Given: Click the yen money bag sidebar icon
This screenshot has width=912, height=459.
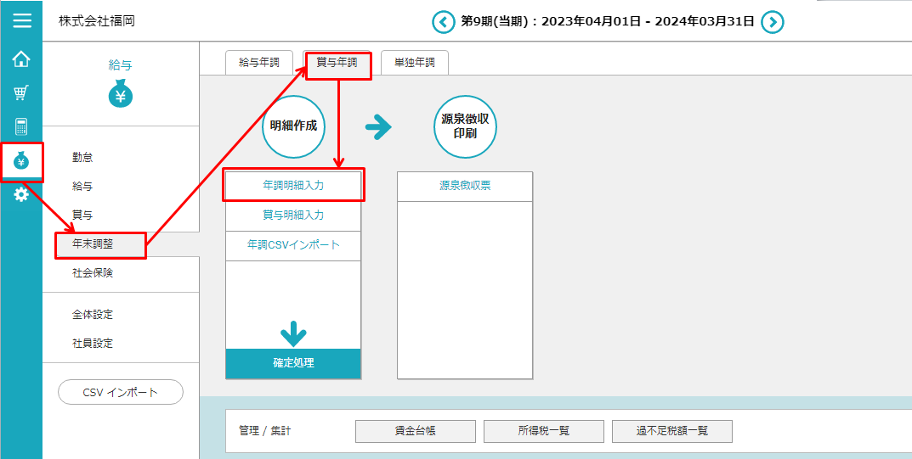Looking at the screenshot, I should [21, 161].
